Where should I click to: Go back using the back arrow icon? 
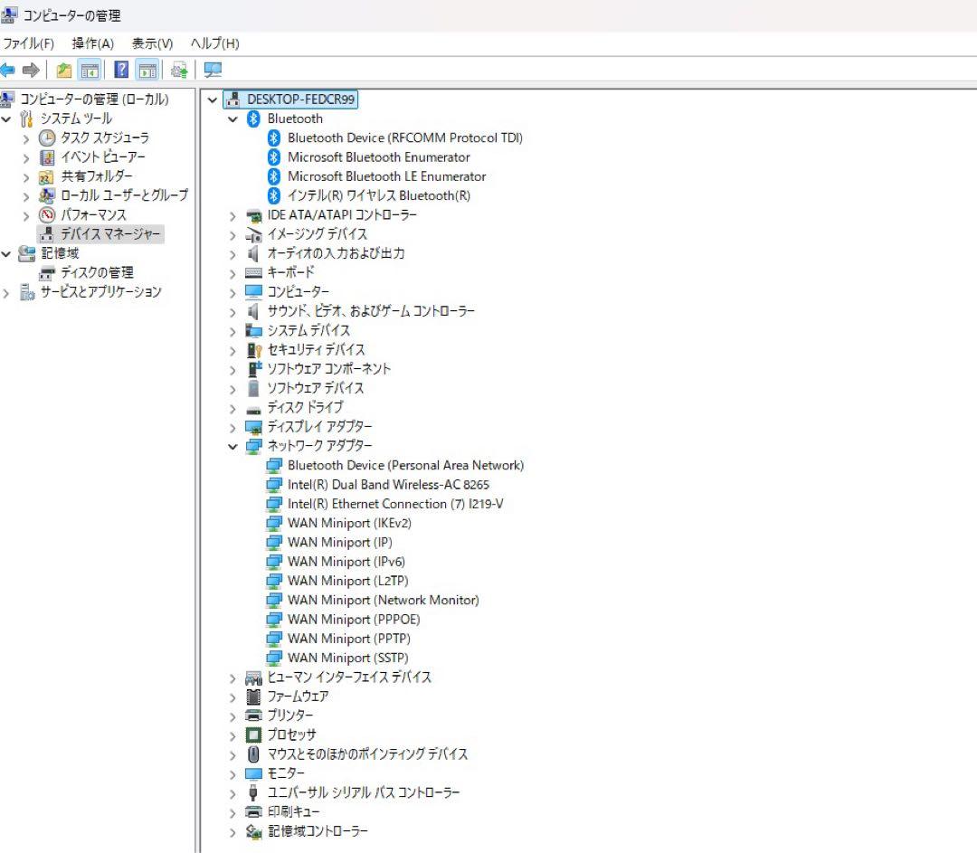pyautogui.click(x=8, y=70)
